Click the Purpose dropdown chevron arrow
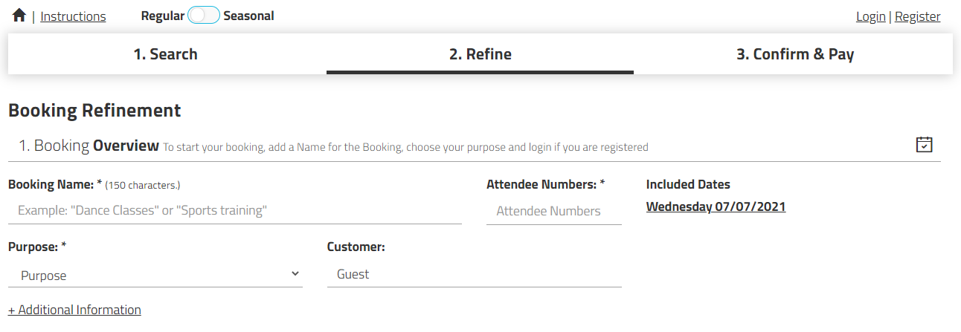This screenshot has width=961, height=332. tap(295, 274)
